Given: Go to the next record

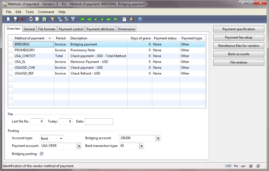Looking at the screenshot, I should click(102, 19).
